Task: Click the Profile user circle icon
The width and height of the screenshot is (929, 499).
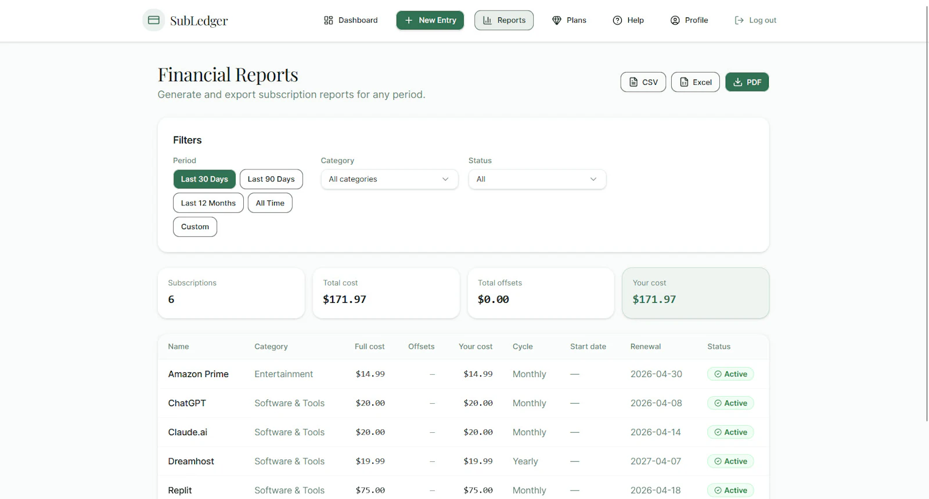Action: point(675,20)
